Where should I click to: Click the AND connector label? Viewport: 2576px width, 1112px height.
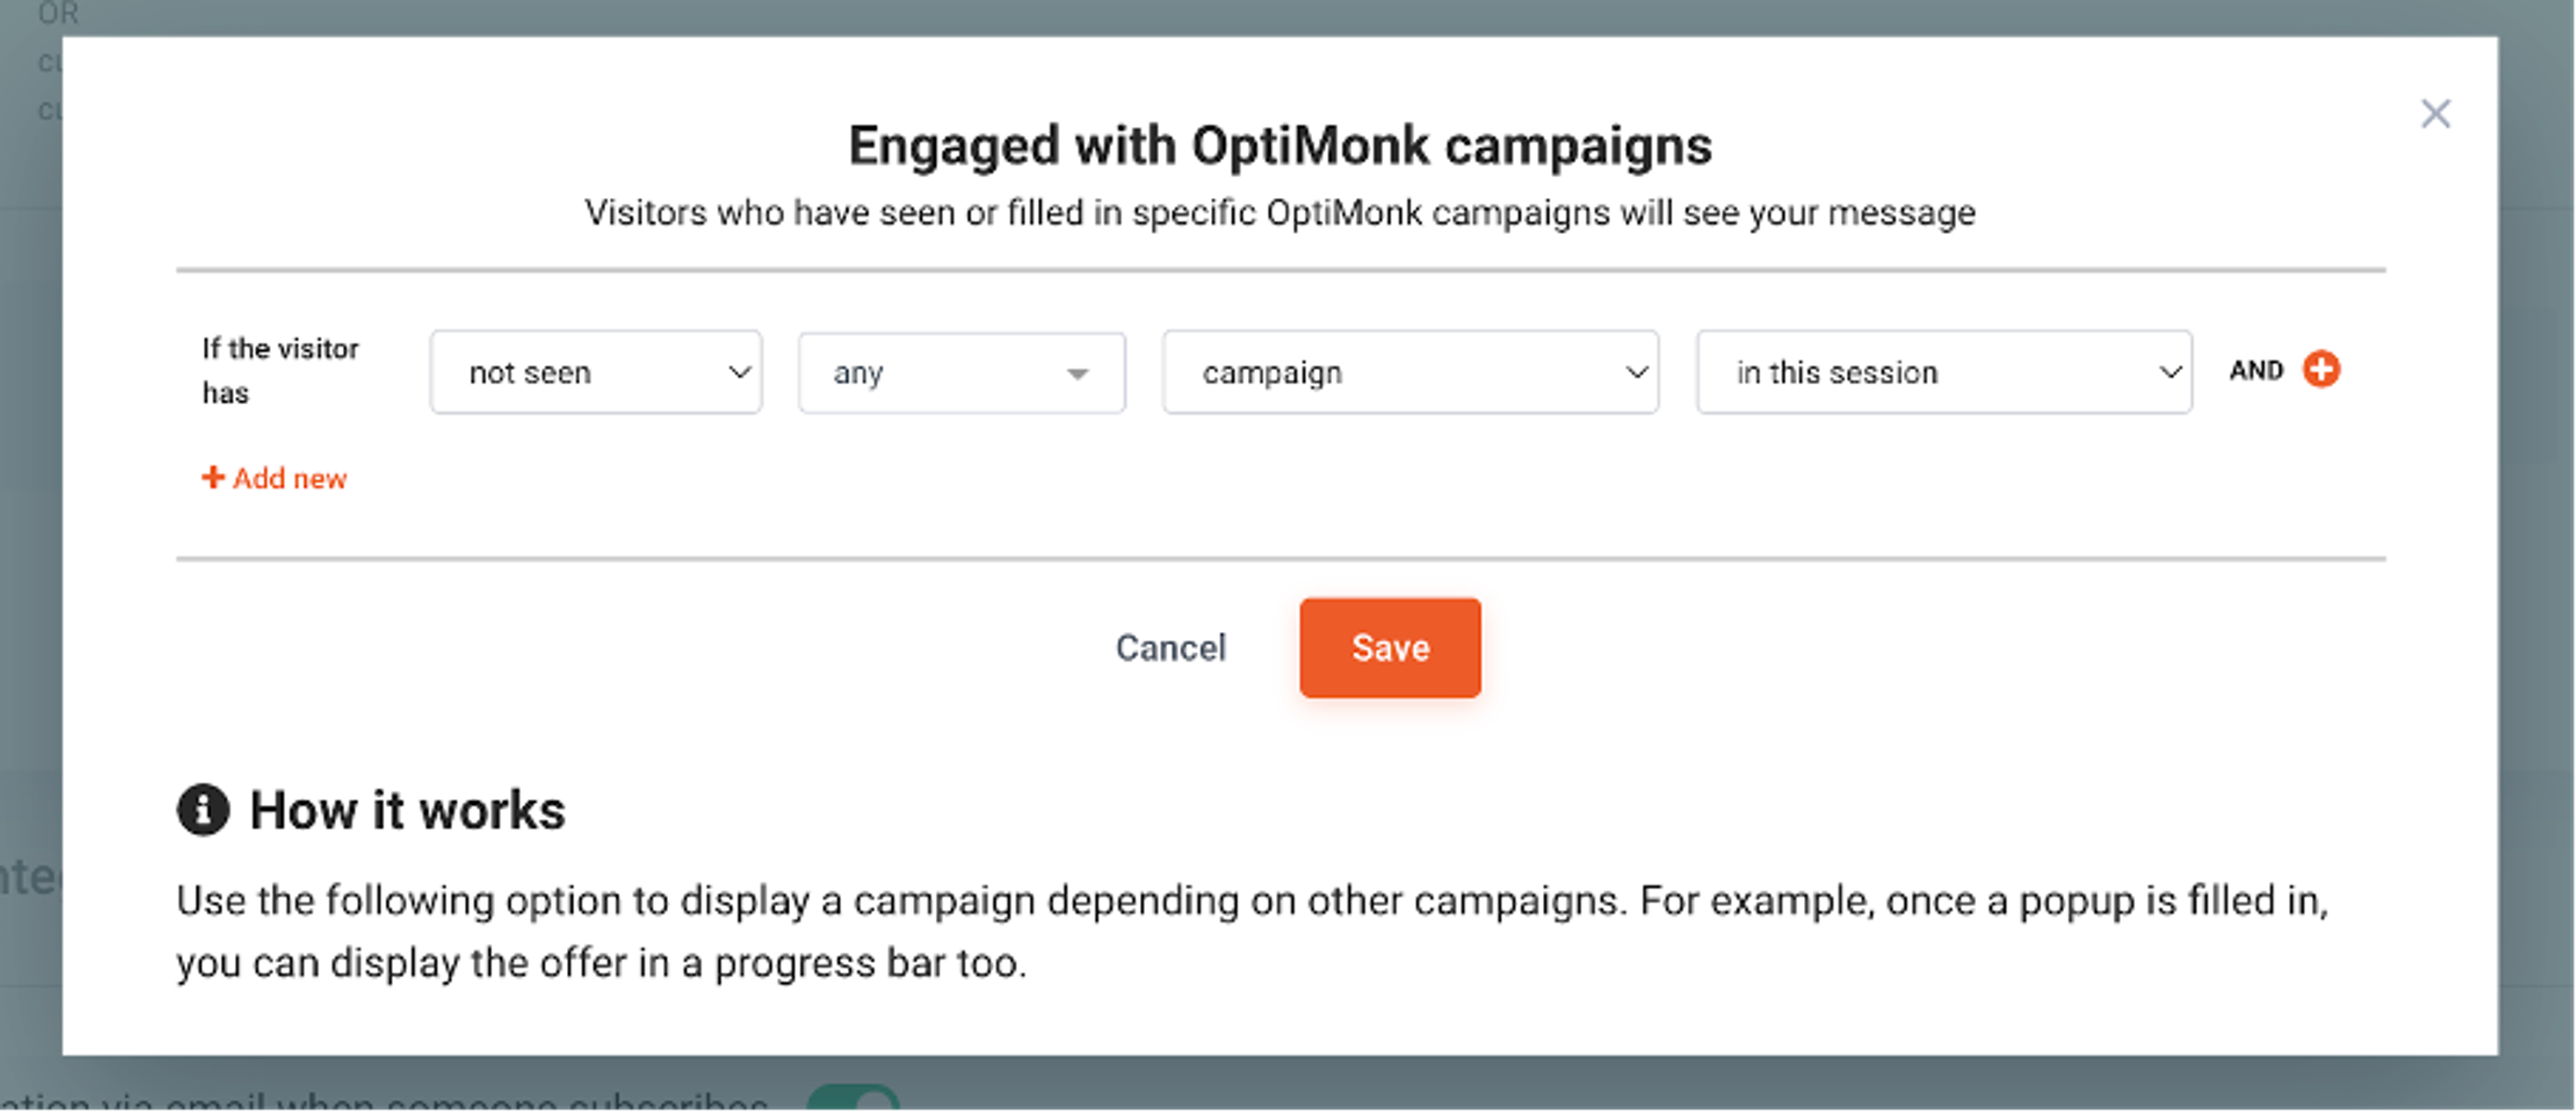[x=2256, y=370]
